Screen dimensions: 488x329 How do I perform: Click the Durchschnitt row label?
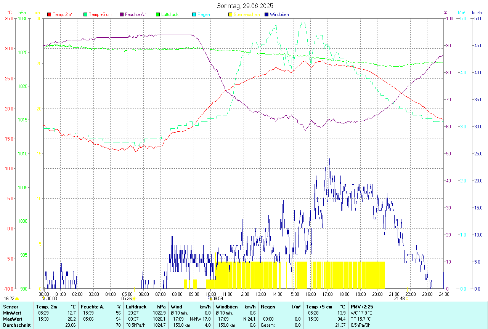point(17,325)
